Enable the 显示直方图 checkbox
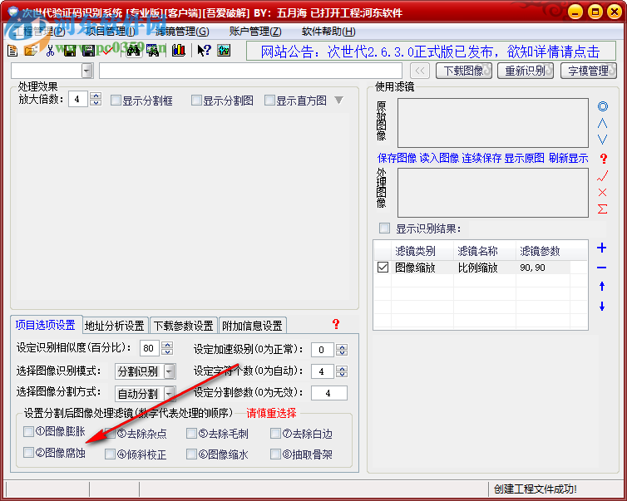This screenshot has width=627, height=501. [x=269, y=101]
